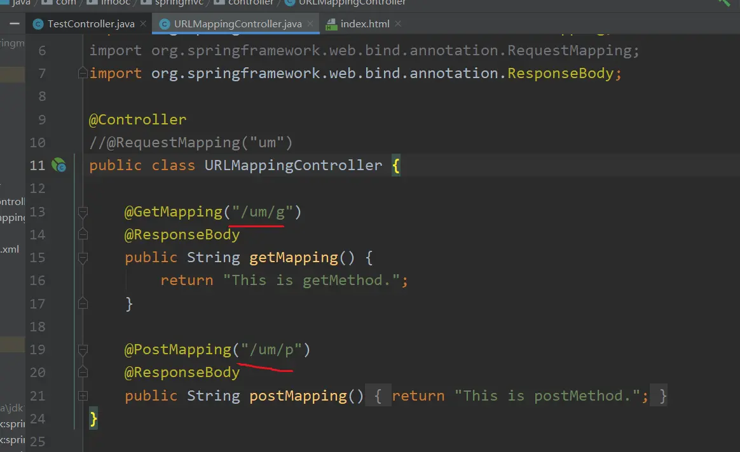
Task: Close the index.html editor tab
Action: [398, 24]
